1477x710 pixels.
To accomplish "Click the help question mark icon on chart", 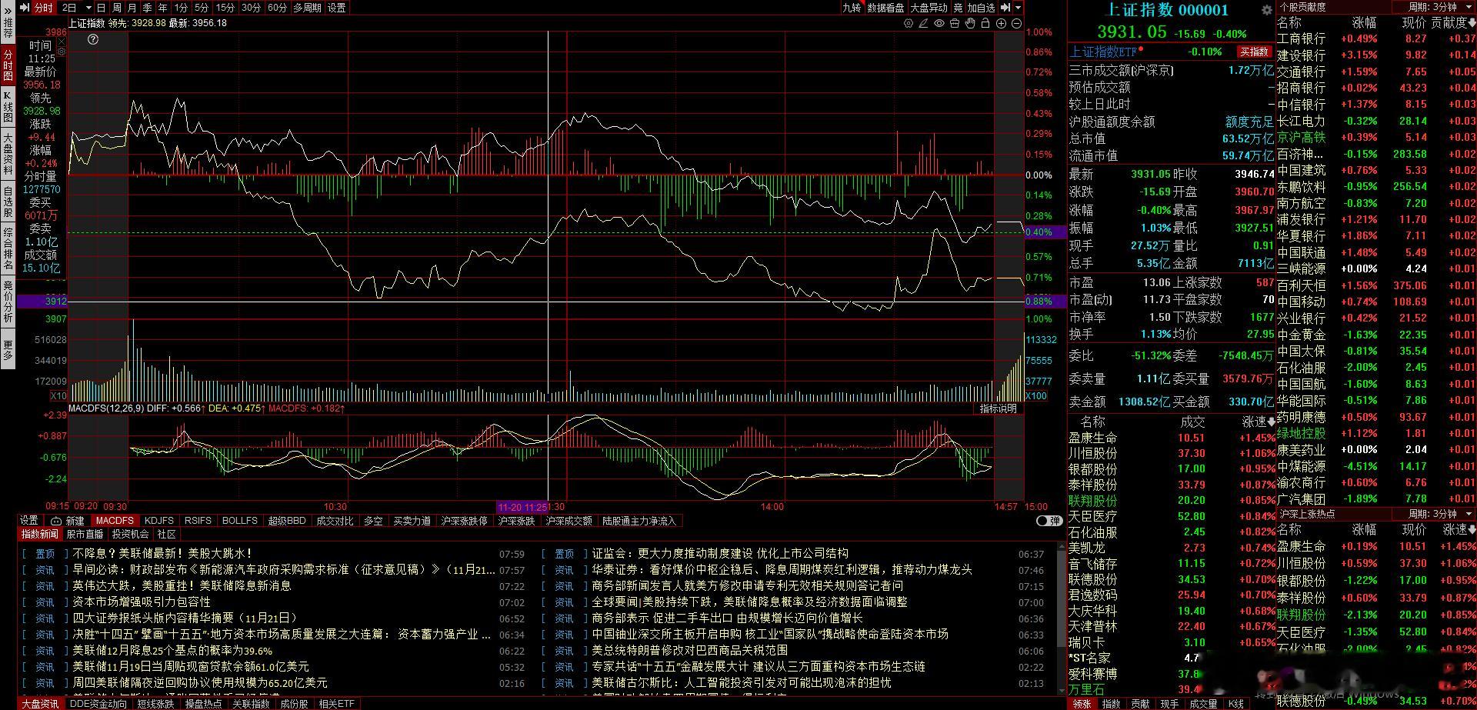I will pos(93,39).
